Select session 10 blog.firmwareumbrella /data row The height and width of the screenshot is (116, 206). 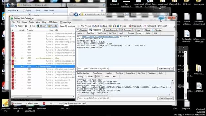(x=43, y=58)
